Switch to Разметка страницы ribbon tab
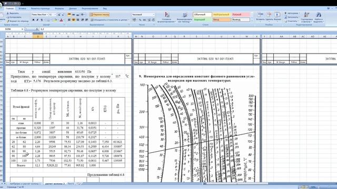The image size is (337, 189). pyautogui.click(x=40, y=8)
